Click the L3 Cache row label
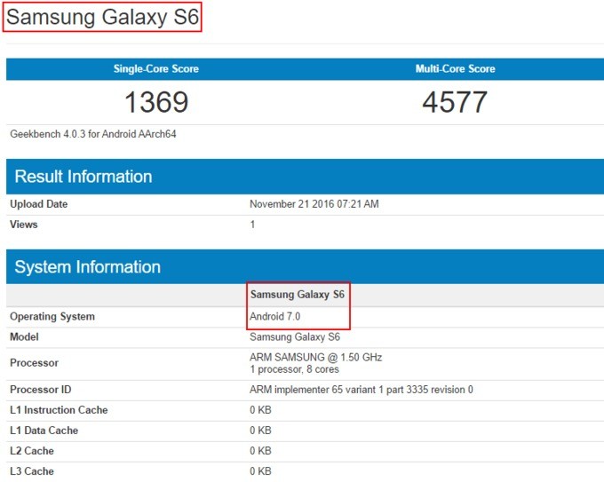This screenshot has width=604, height=482. (x=32, y=471)
